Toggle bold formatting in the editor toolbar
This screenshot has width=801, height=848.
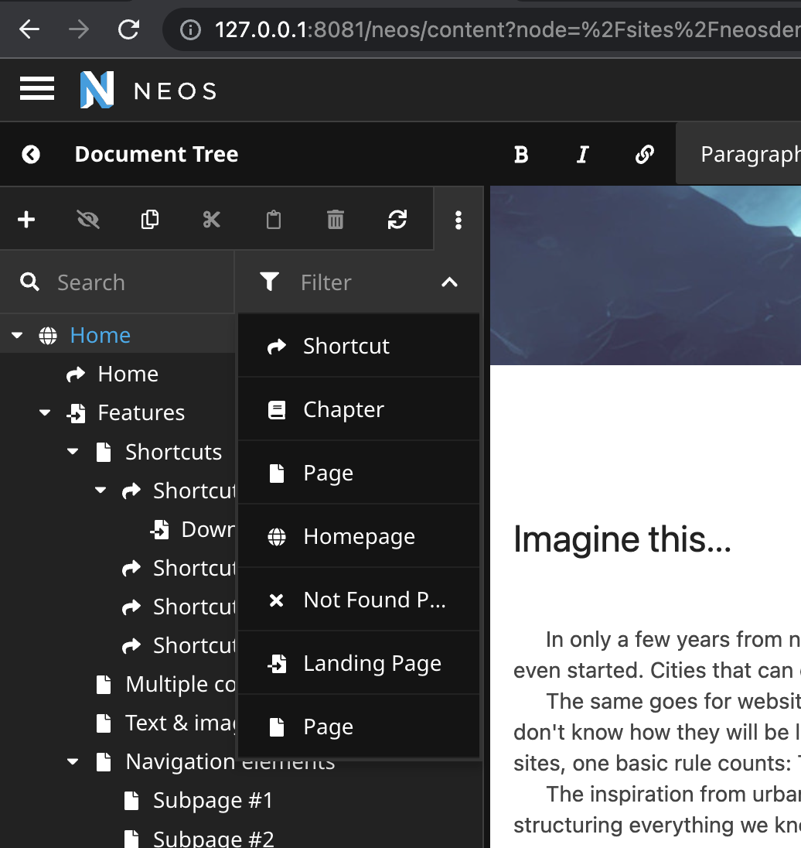(520, 154)
